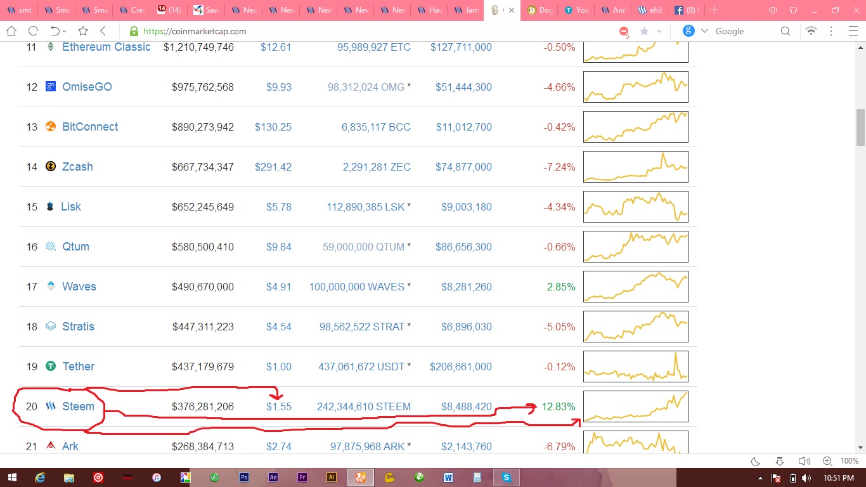Open the red ad-block counter icon
The image size is (866, 487).
pos(624,32)
